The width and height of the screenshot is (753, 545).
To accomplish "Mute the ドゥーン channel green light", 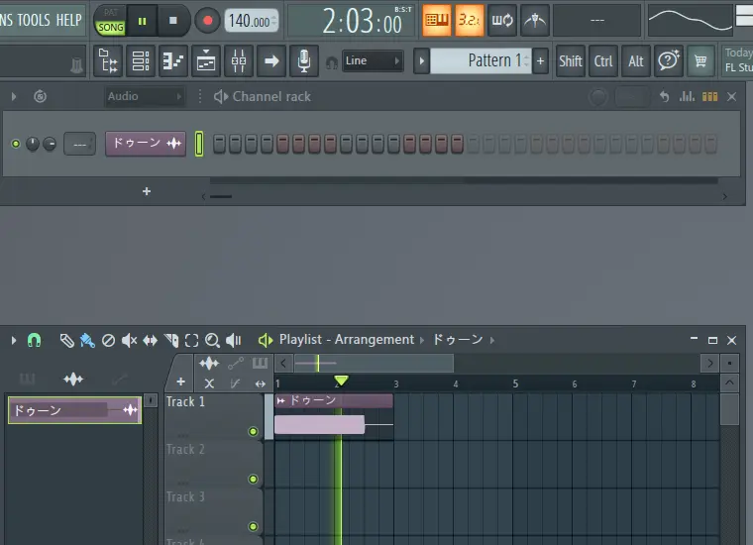I will click(x=16, y=144).
